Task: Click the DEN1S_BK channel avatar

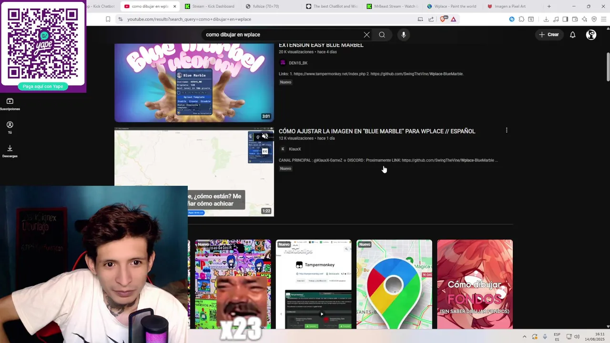Action: [x=283, y=63]
